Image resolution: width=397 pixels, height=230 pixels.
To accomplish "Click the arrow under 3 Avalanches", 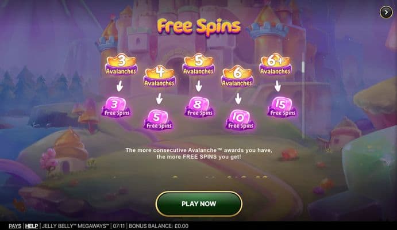I will pyautogui.click(x=120, y=86).
